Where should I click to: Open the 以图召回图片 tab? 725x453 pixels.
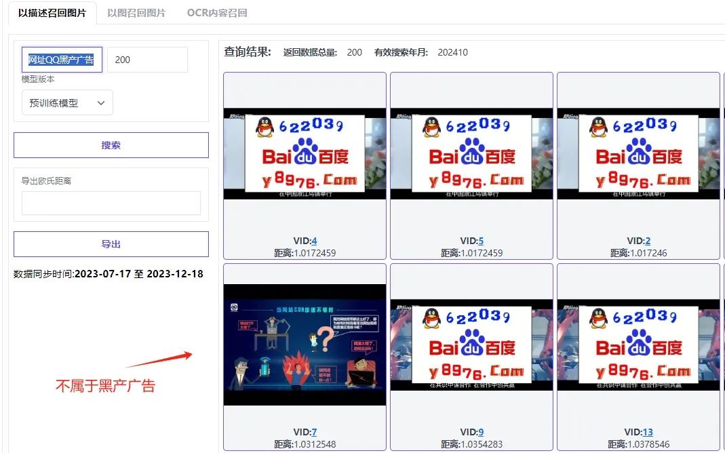tap(136, 13)
